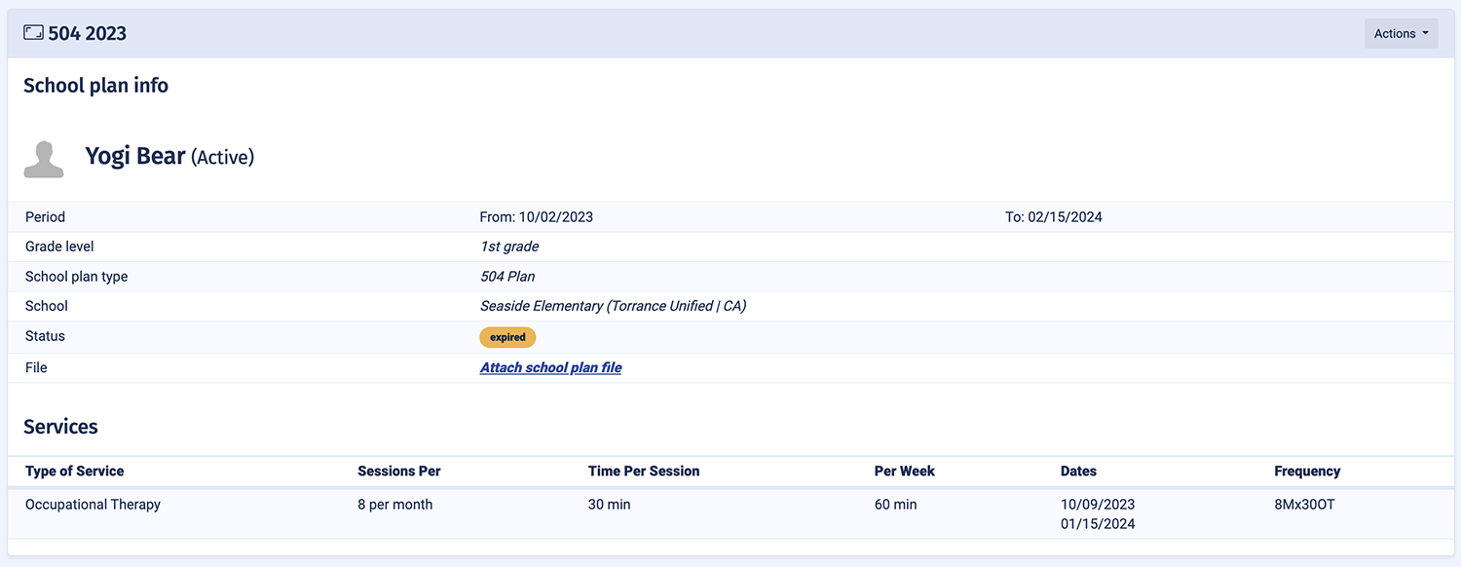The width and height of the screenshot is (1461, 567).
Task: Click the 8 per month sessions cell
Action: (395, 505)
